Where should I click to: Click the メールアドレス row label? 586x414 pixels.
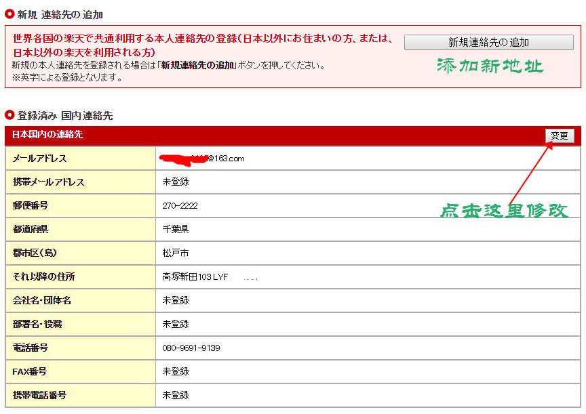40,159
